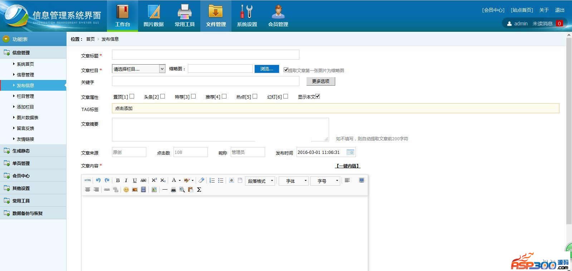Check the 置顶[1] attribute checkbox
Image resolution: width=572 pixels, height=271 pixels.
[x=132, y=96]
